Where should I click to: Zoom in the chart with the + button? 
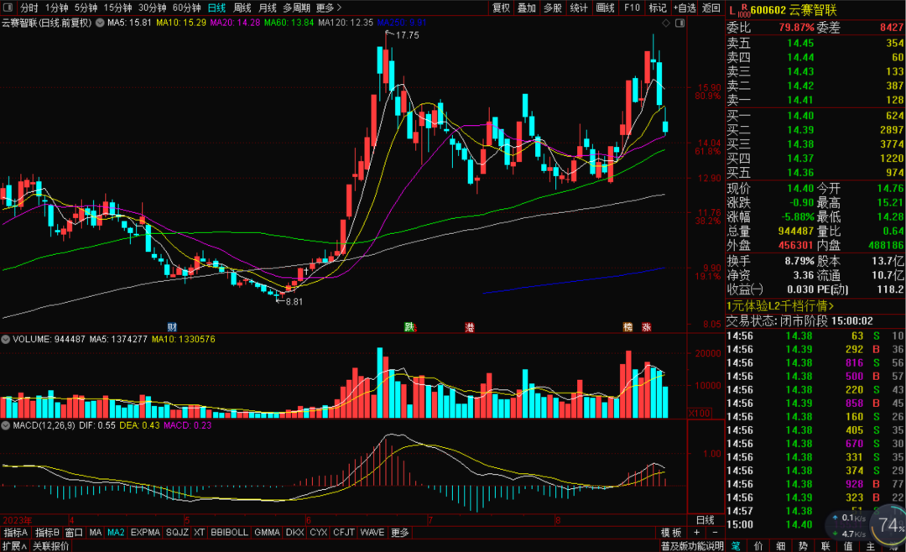click(x=697, y=533)
